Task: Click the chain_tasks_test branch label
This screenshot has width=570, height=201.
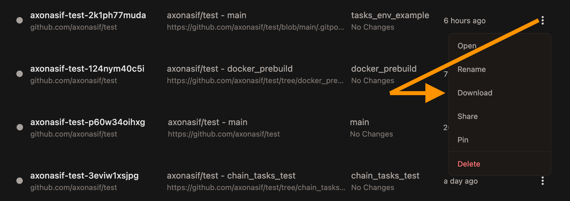Action: (x=385, y=176)
